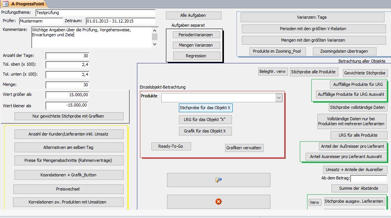Screen dimensions: 391x218
Task: Open the Produkte dropdown list
Action: (279, 98)
